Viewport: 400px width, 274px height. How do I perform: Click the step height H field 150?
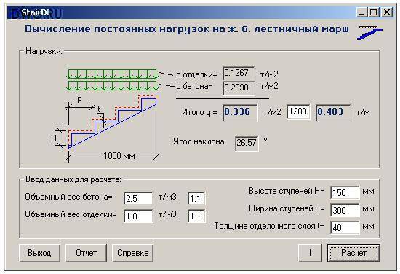[345, 192]
